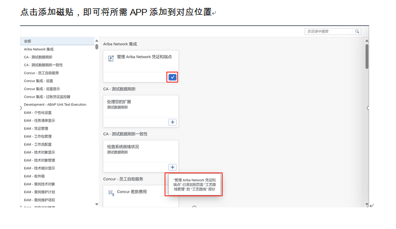Click the category list scroll-up arrow
Screen dimensions: 396x229
96,41
